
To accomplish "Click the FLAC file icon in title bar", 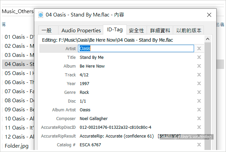I will point(41,15).
